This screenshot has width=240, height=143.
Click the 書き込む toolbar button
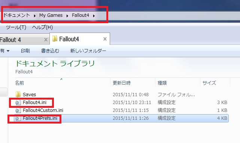coord(50,51)
